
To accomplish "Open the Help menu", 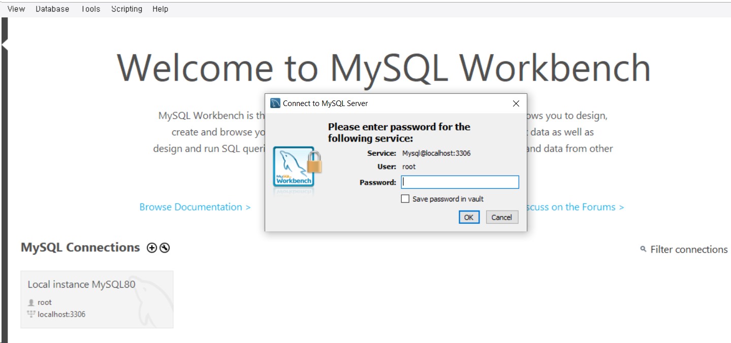I will click(x=160, y=9).
